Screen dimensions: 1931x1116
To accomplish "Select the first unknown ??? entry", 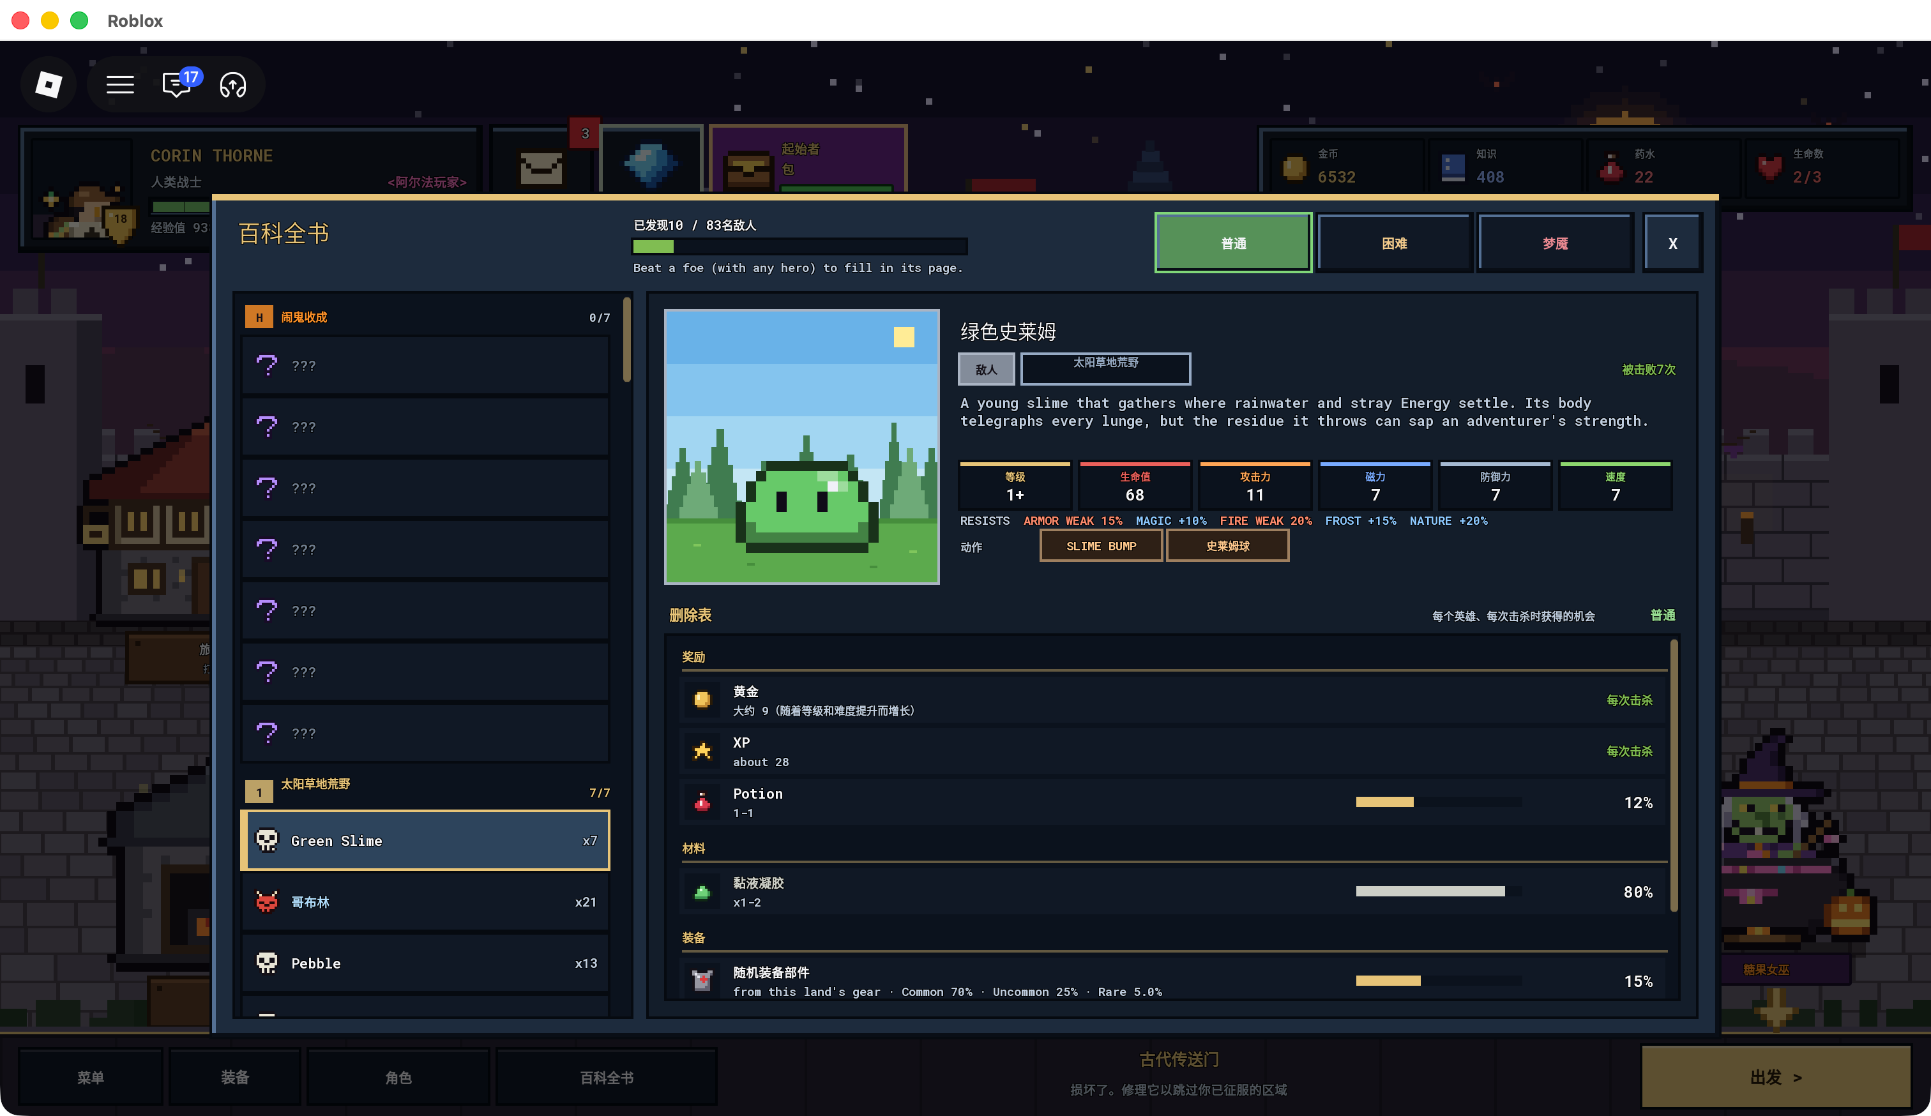I will [x=426, y=365].
